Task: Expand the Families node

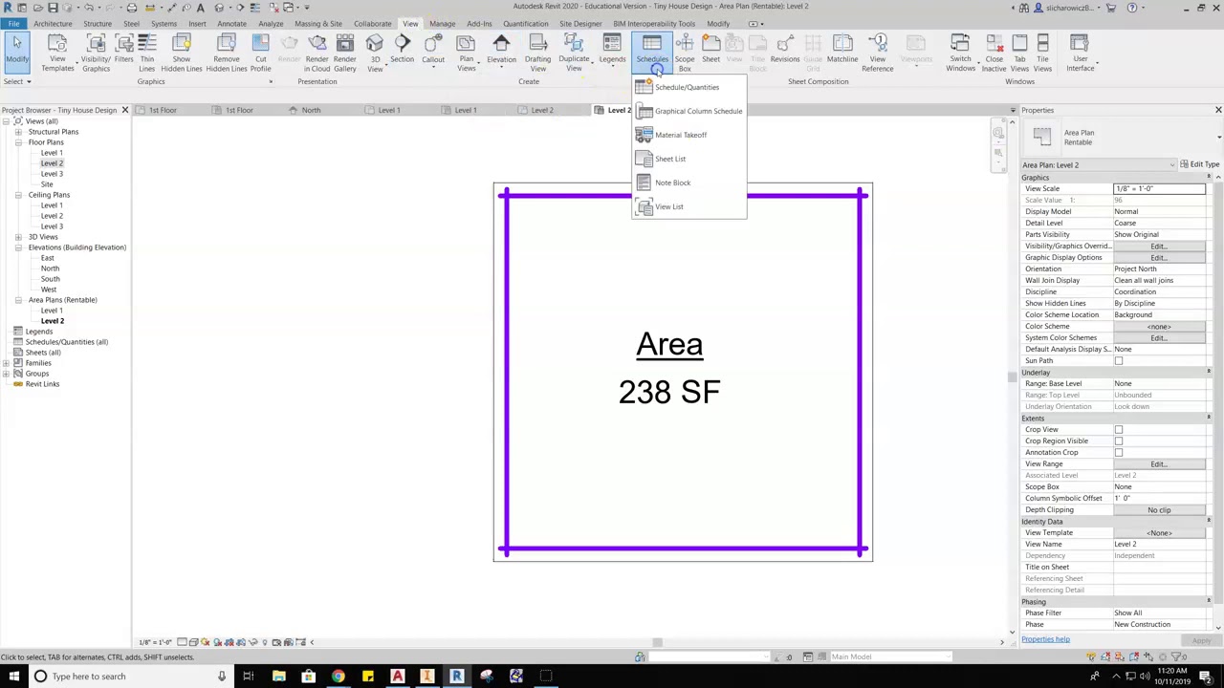Action: 7,363
